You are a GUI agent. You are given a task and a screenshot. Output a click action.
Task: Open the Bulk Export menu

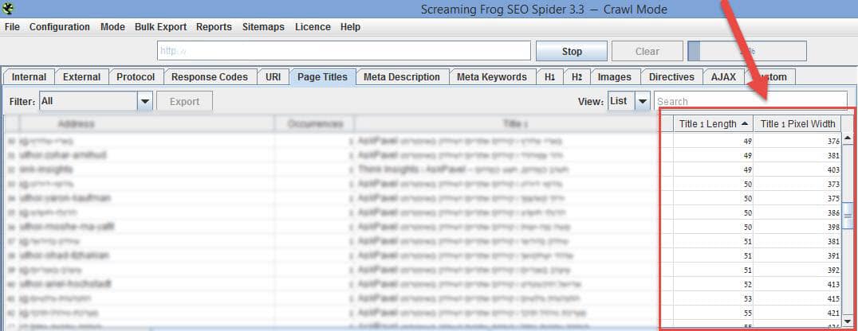coord(160,27)
